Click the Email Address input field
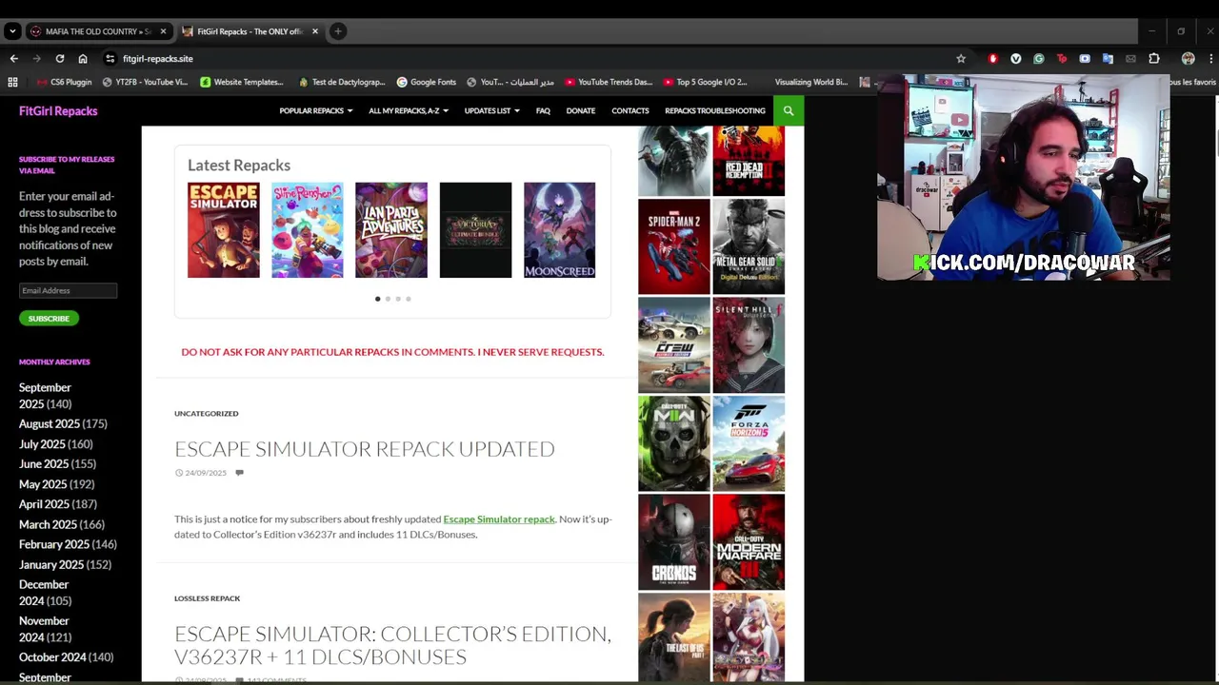 point(68,290)
